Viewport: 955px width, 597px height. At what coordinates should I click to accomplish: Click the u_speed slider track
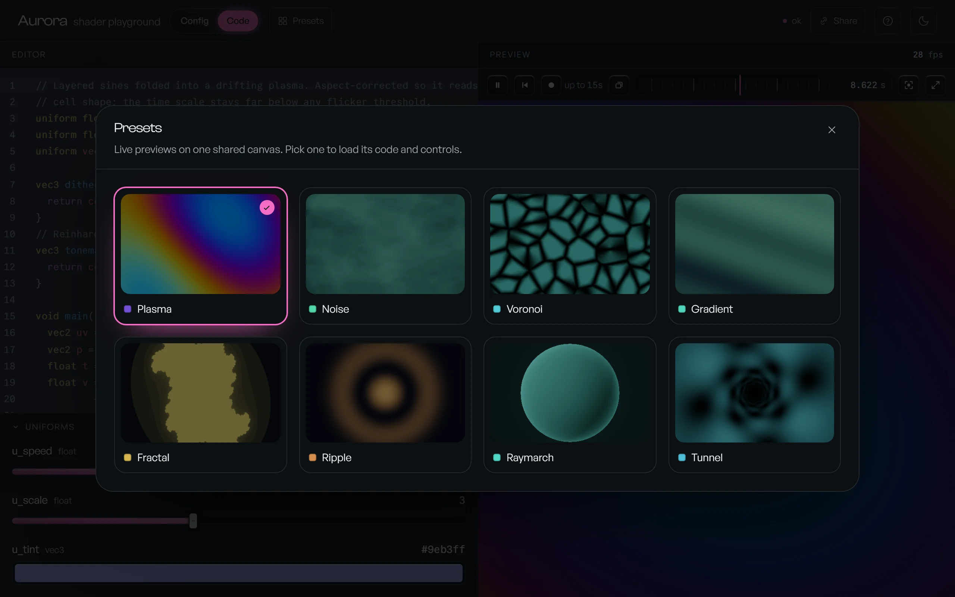[x=54, y=471]
